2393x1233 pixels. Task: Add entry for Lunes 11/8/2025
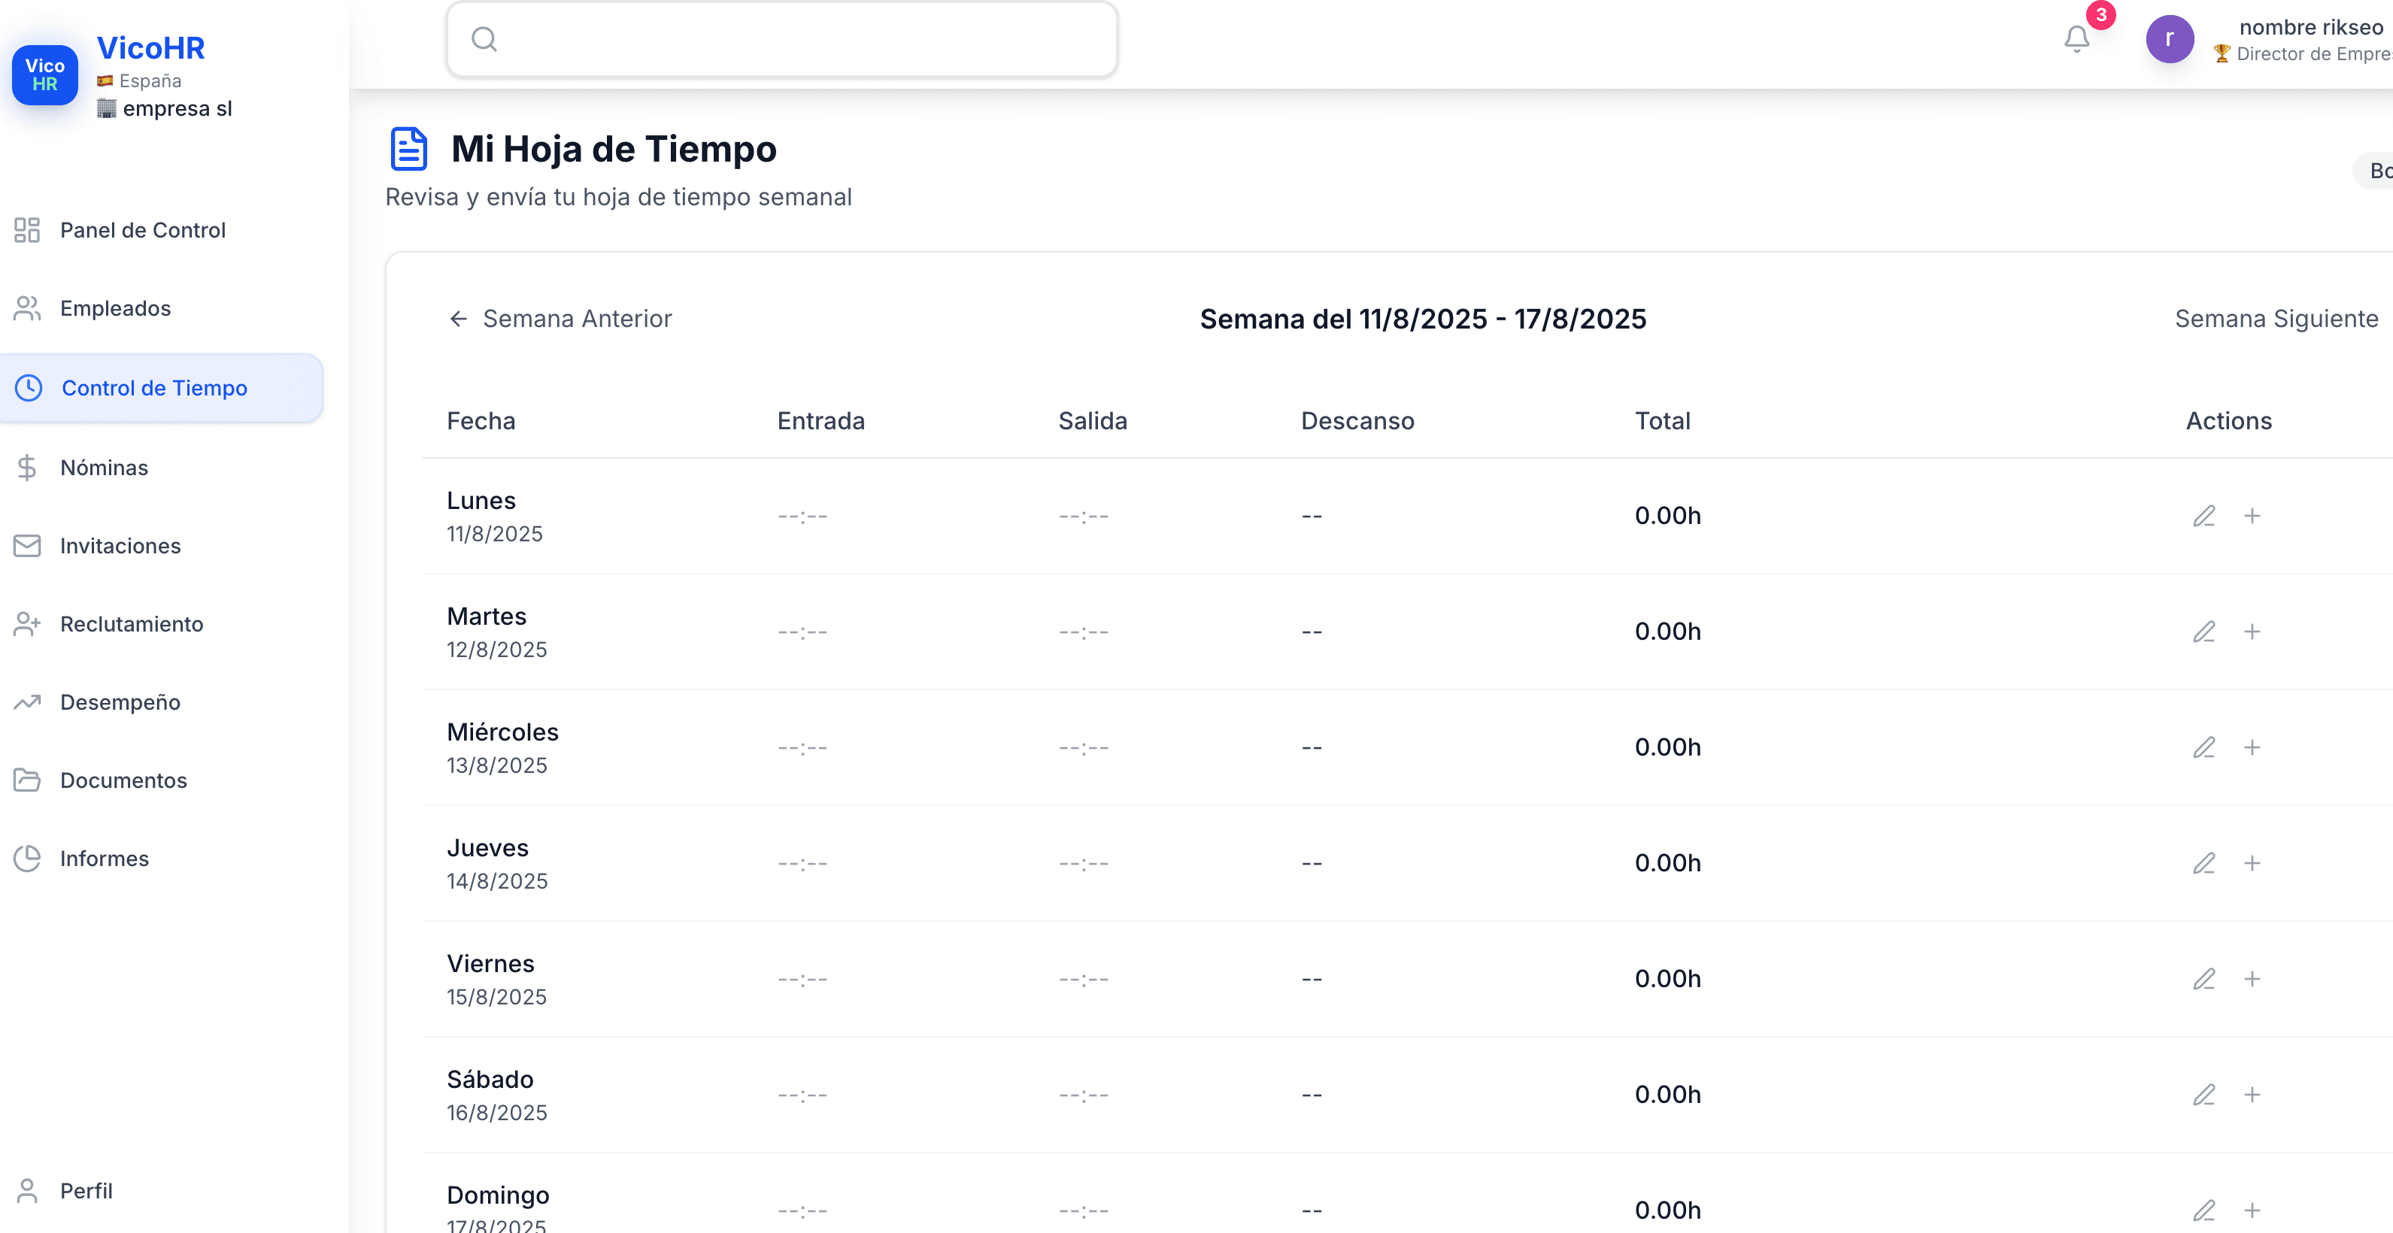(x=2252, y=515)
